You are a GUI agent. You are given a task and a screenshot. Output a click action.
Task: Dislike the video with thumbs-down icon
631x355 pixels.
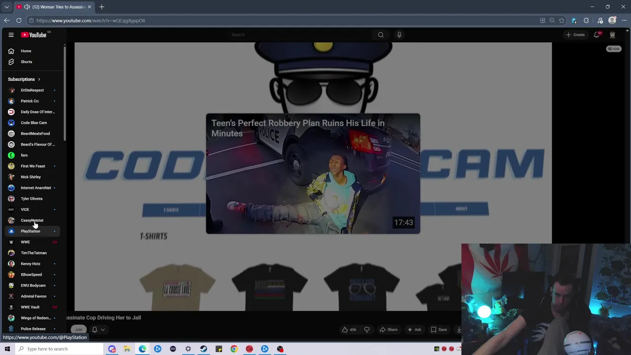pos(367,329)
